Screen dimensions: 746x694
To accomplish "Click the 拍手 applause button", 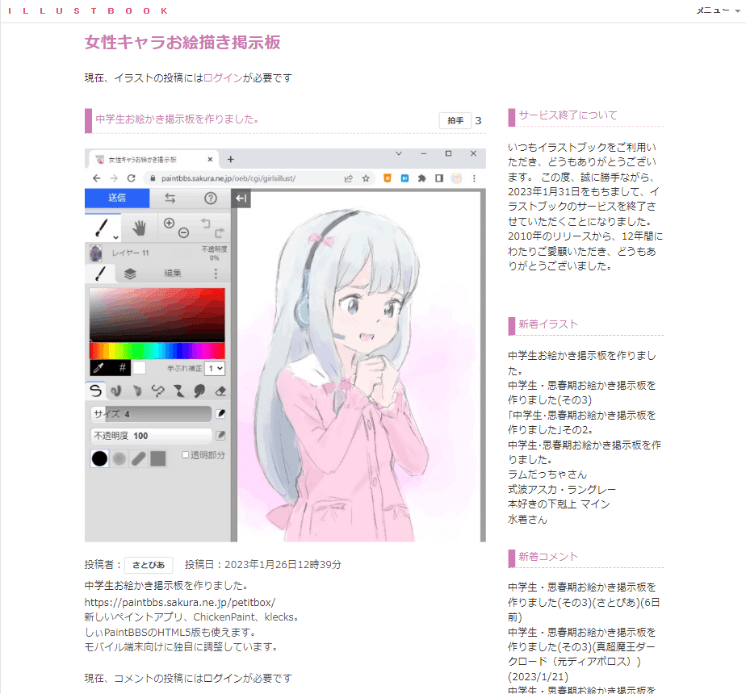I will [455, 121].
